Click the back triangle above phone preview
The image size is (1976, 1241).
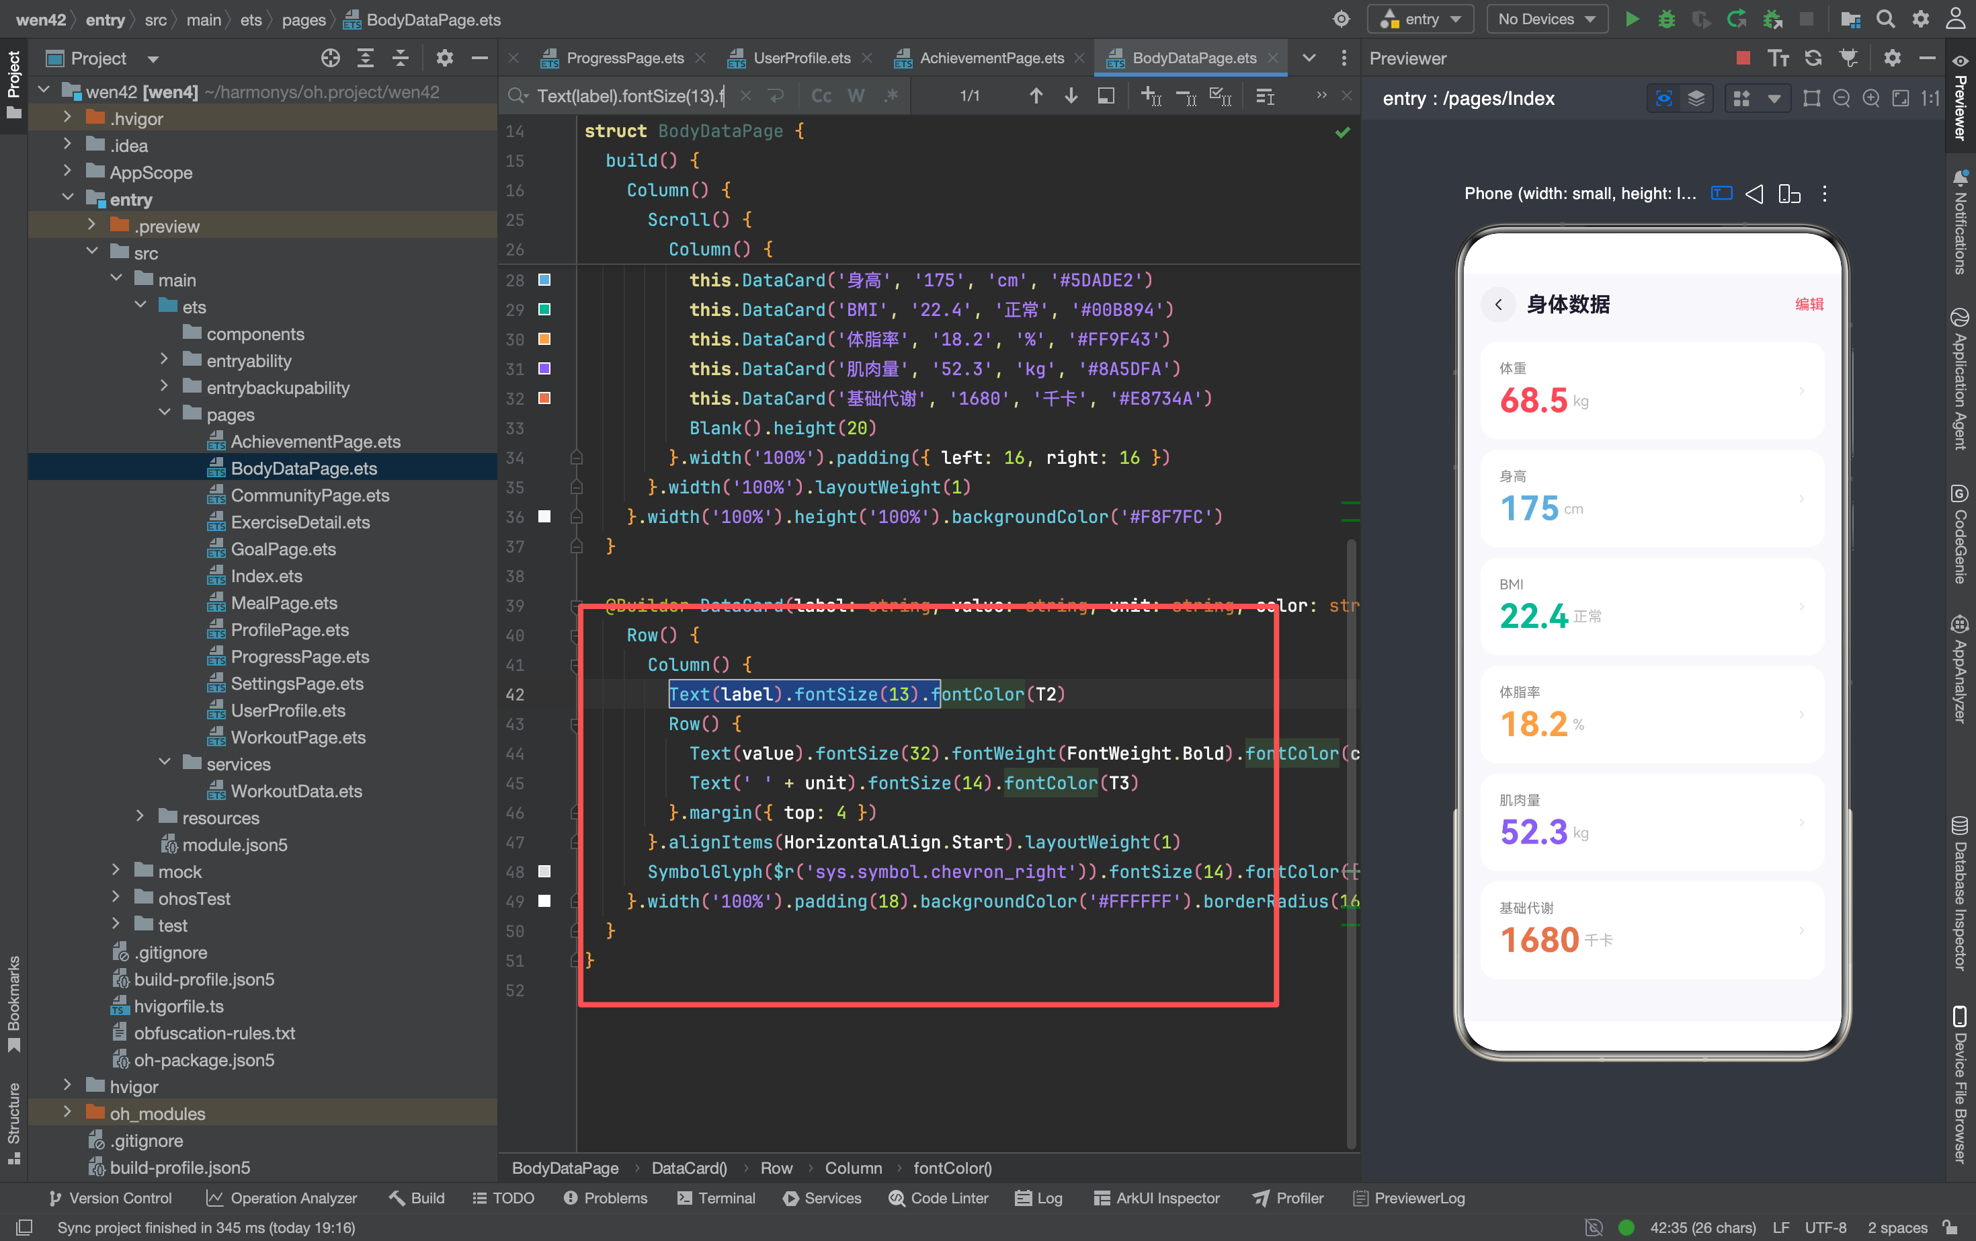[1754, 194]
